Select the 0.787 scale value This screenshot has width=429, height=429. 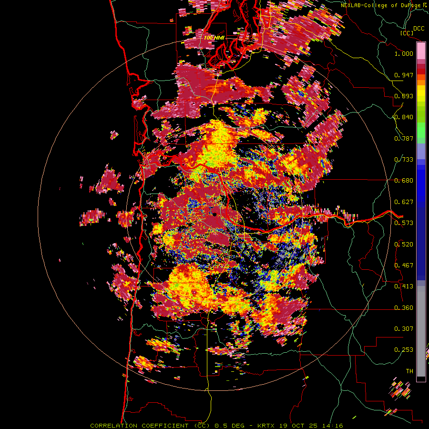coord(404,138)
